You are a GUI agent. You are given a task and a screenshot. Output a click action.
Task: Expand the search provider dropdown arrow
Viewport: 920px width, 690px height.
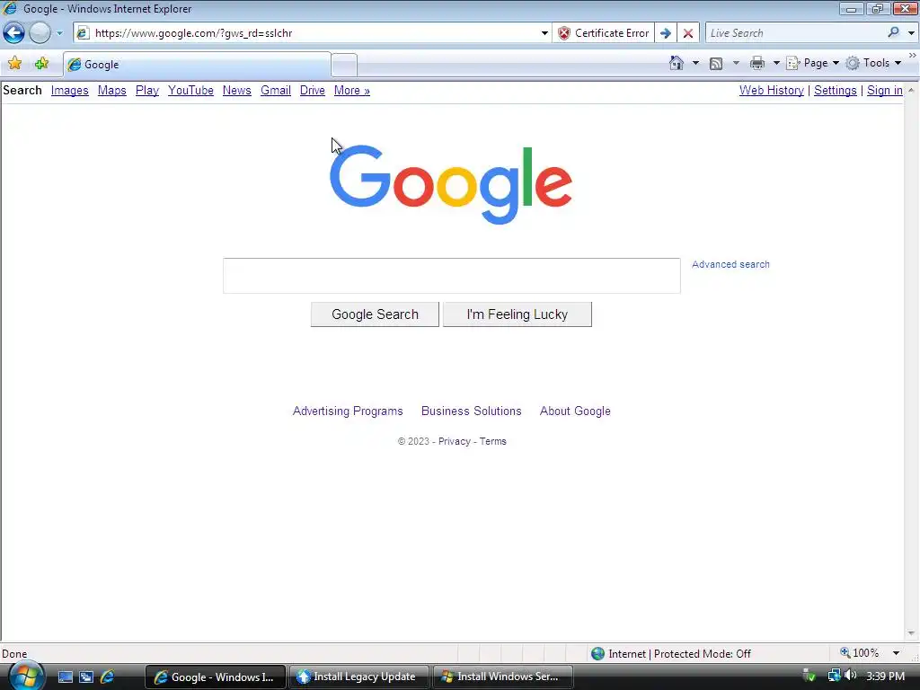pyautogui.click(x=911, y=33)
